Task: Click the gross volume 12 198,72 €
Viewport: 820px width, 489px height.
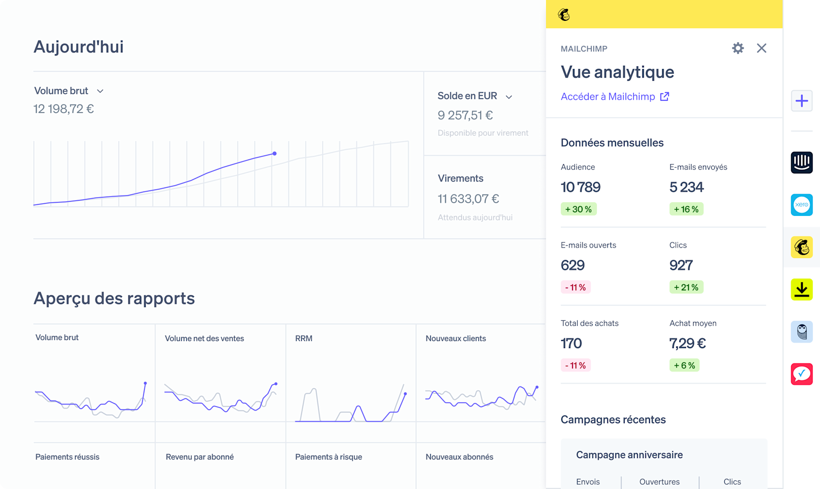Action: [64, 109]
